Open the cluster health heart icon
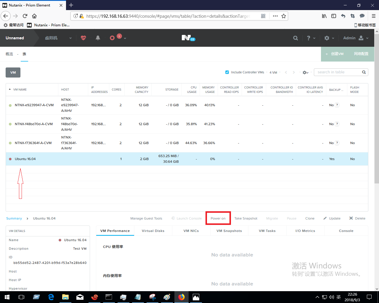 tap(83, 38)
